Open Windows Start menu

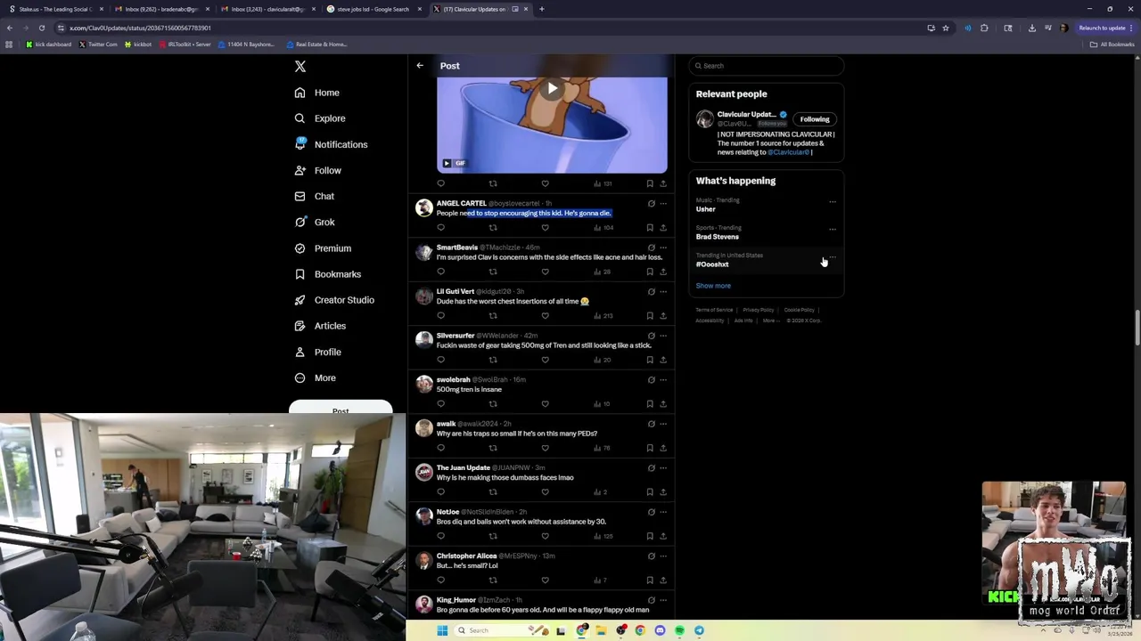pos(442,630)
